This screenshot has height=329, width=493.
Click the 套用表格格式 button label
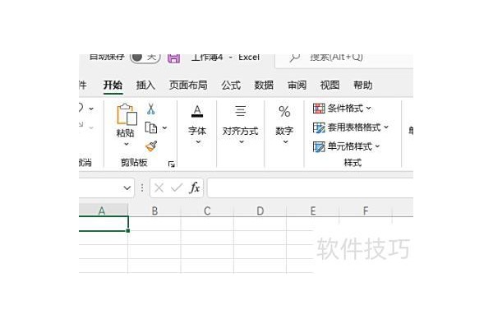point(354,127)
